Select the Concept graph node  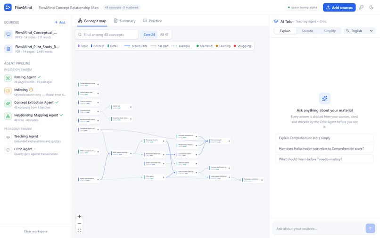click(x=220, y=141)
